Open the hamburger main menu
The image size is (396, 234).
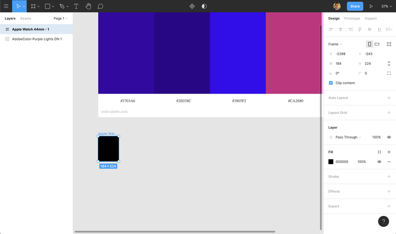(6, 6)
